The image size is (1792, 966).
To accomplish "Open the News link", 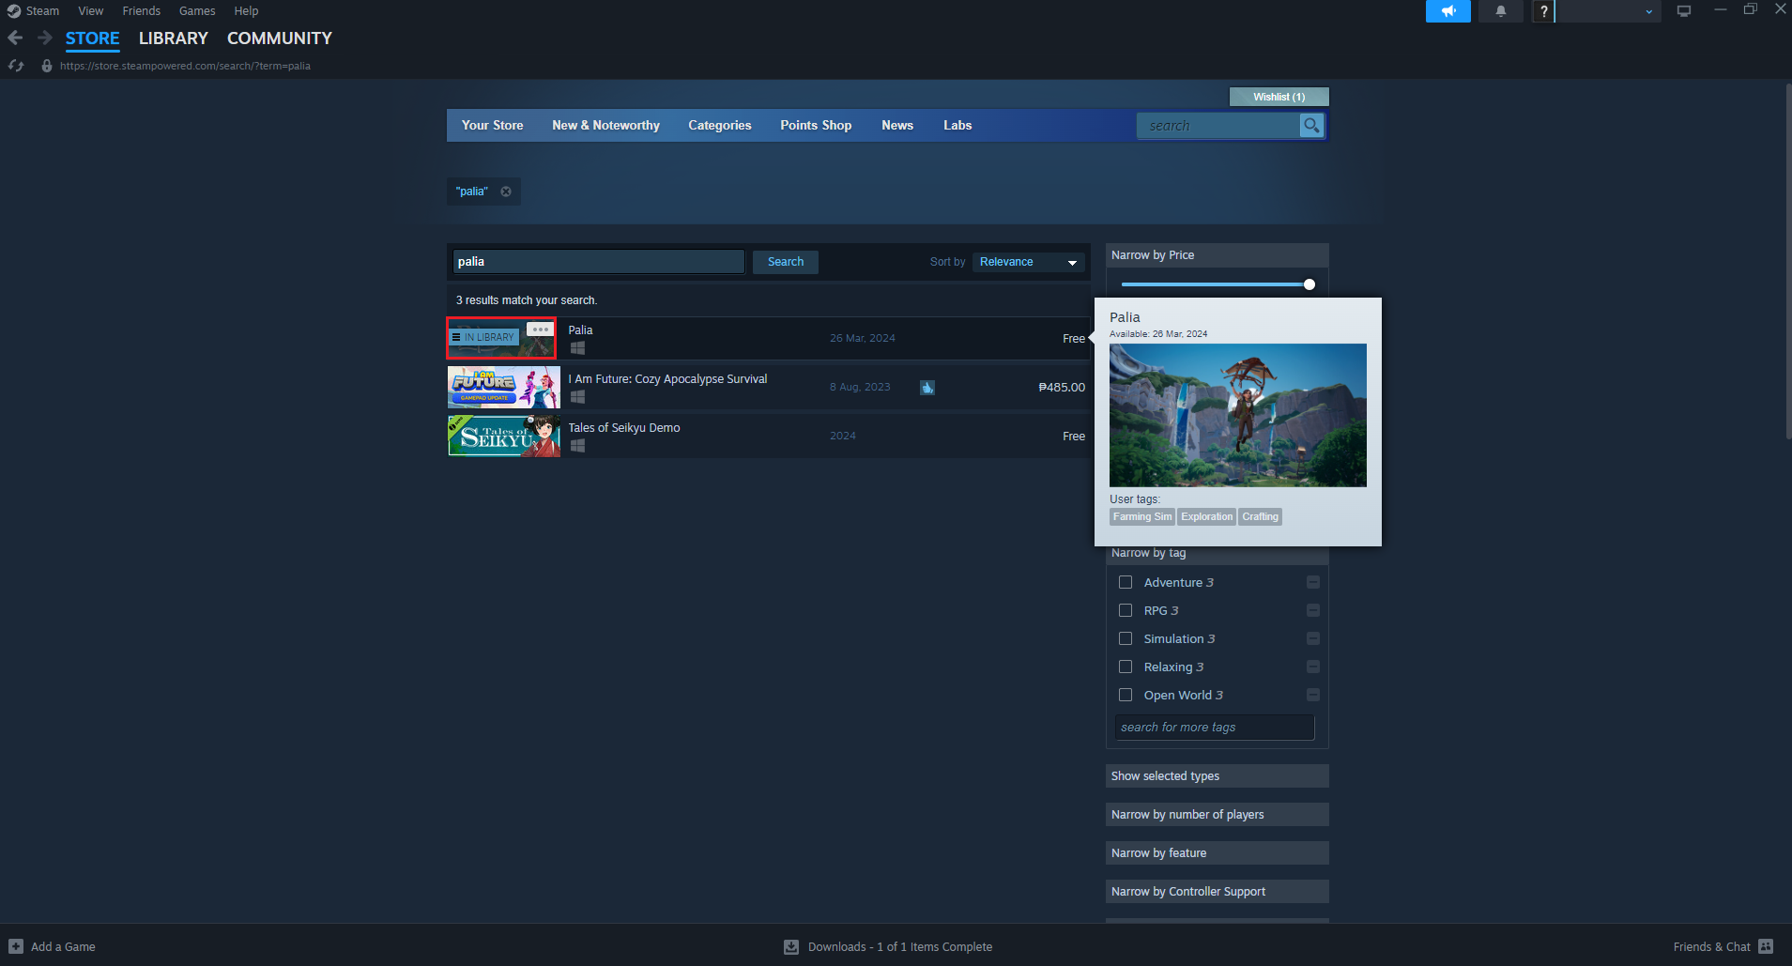I will pos(897,125).
